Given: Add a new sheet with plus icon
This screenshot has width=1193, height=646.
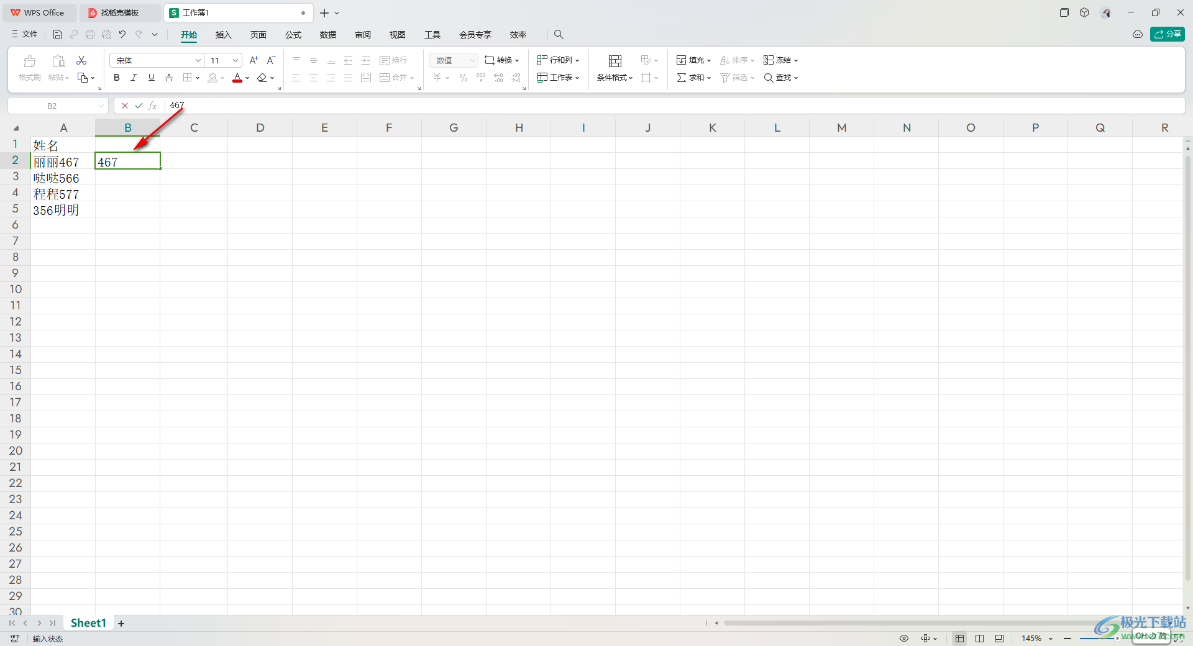Looking at the screenshot, I should [121, 624].
